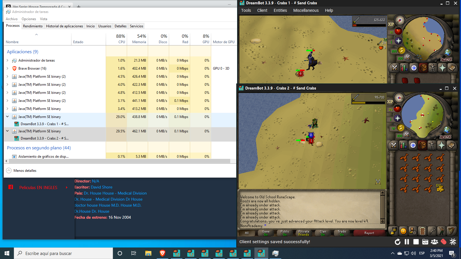Open the WIKI banner in Crabs 2

coord(445,137)
